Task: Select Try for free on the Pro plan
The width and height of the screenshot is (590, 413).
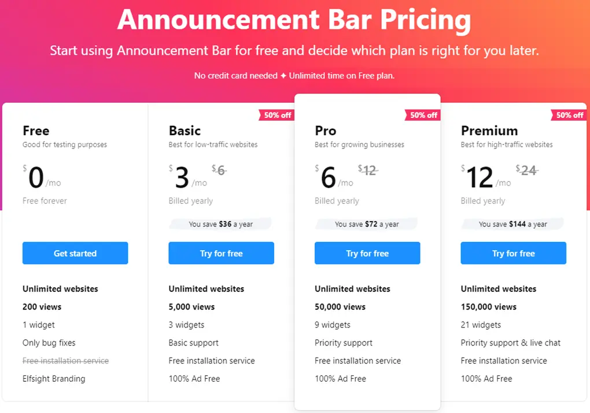Action: 367,253
